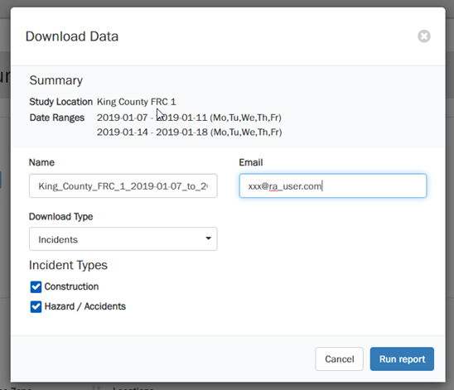Uncheck the Hazard / Accidents checkbox
Image resolution: width=454 pixels, height=390 pixels.
(x=36, y=306)
